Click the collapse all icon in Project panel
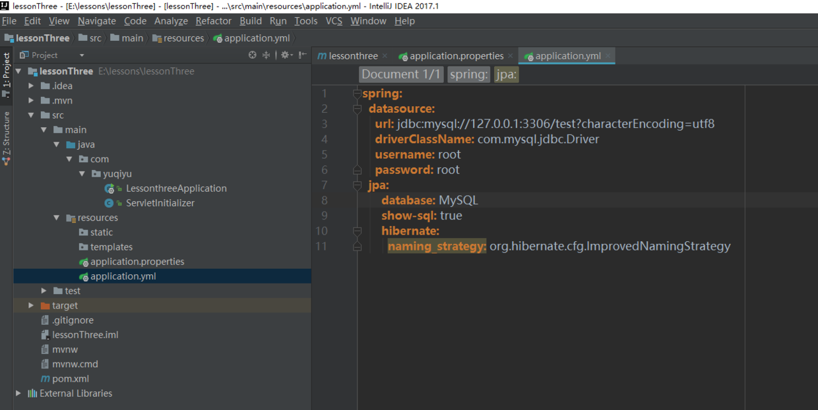This screenshot has width=818, height=410. [x=267, y=55]
